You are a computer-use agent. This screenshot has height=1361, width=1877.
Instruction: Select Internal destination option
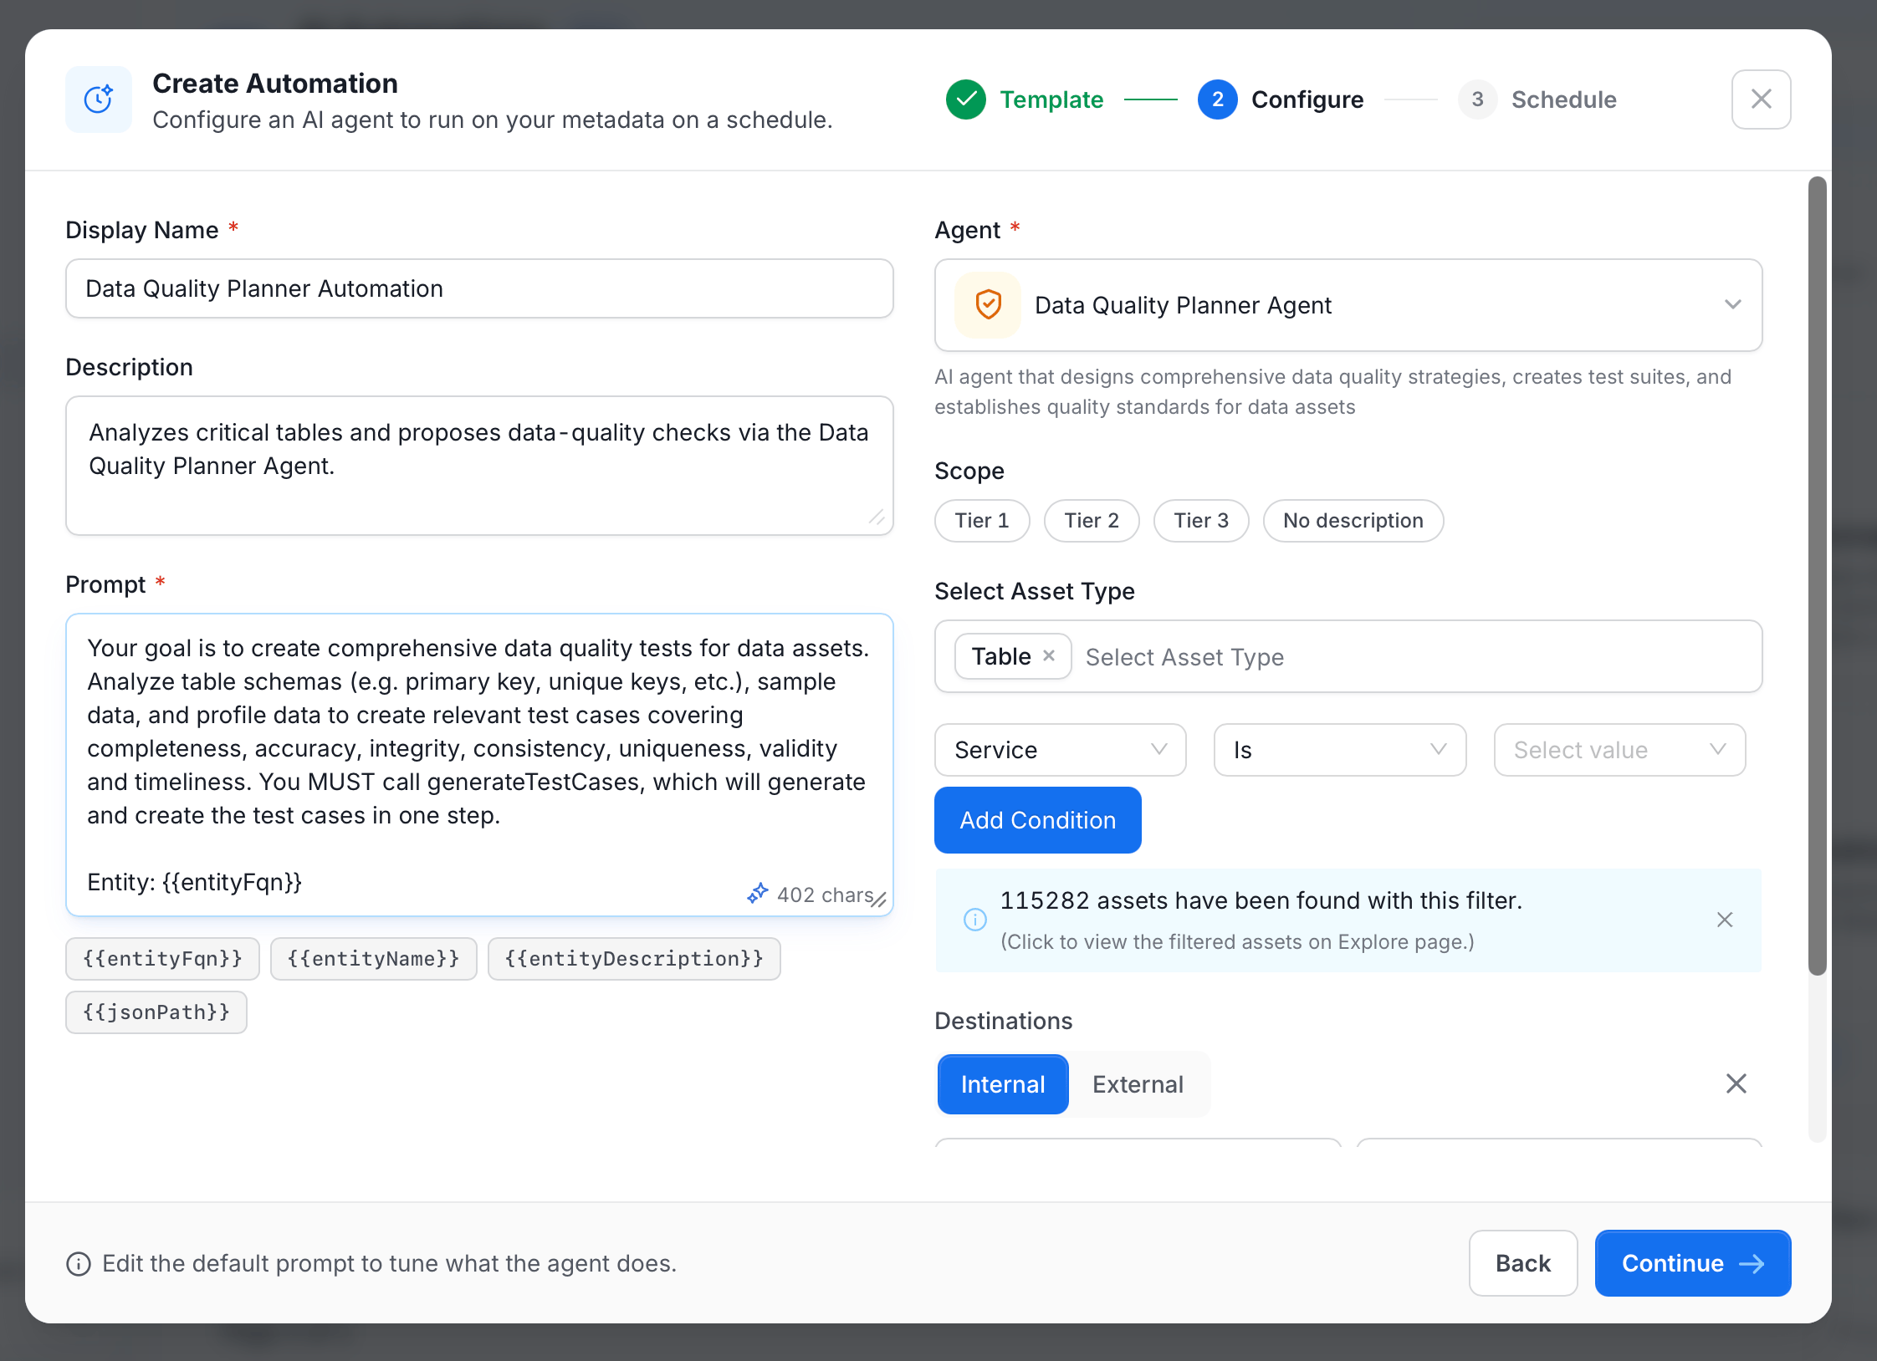1003,1084
